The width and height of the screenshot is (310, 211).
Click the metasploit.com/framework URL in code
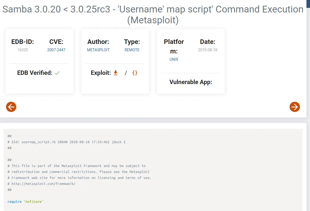click(x=43, y=184)
